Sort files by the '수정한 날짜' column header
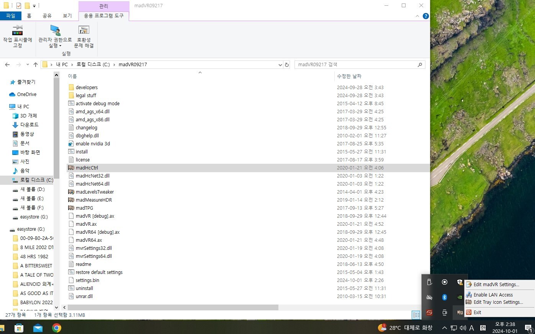 tap(349, 76)
